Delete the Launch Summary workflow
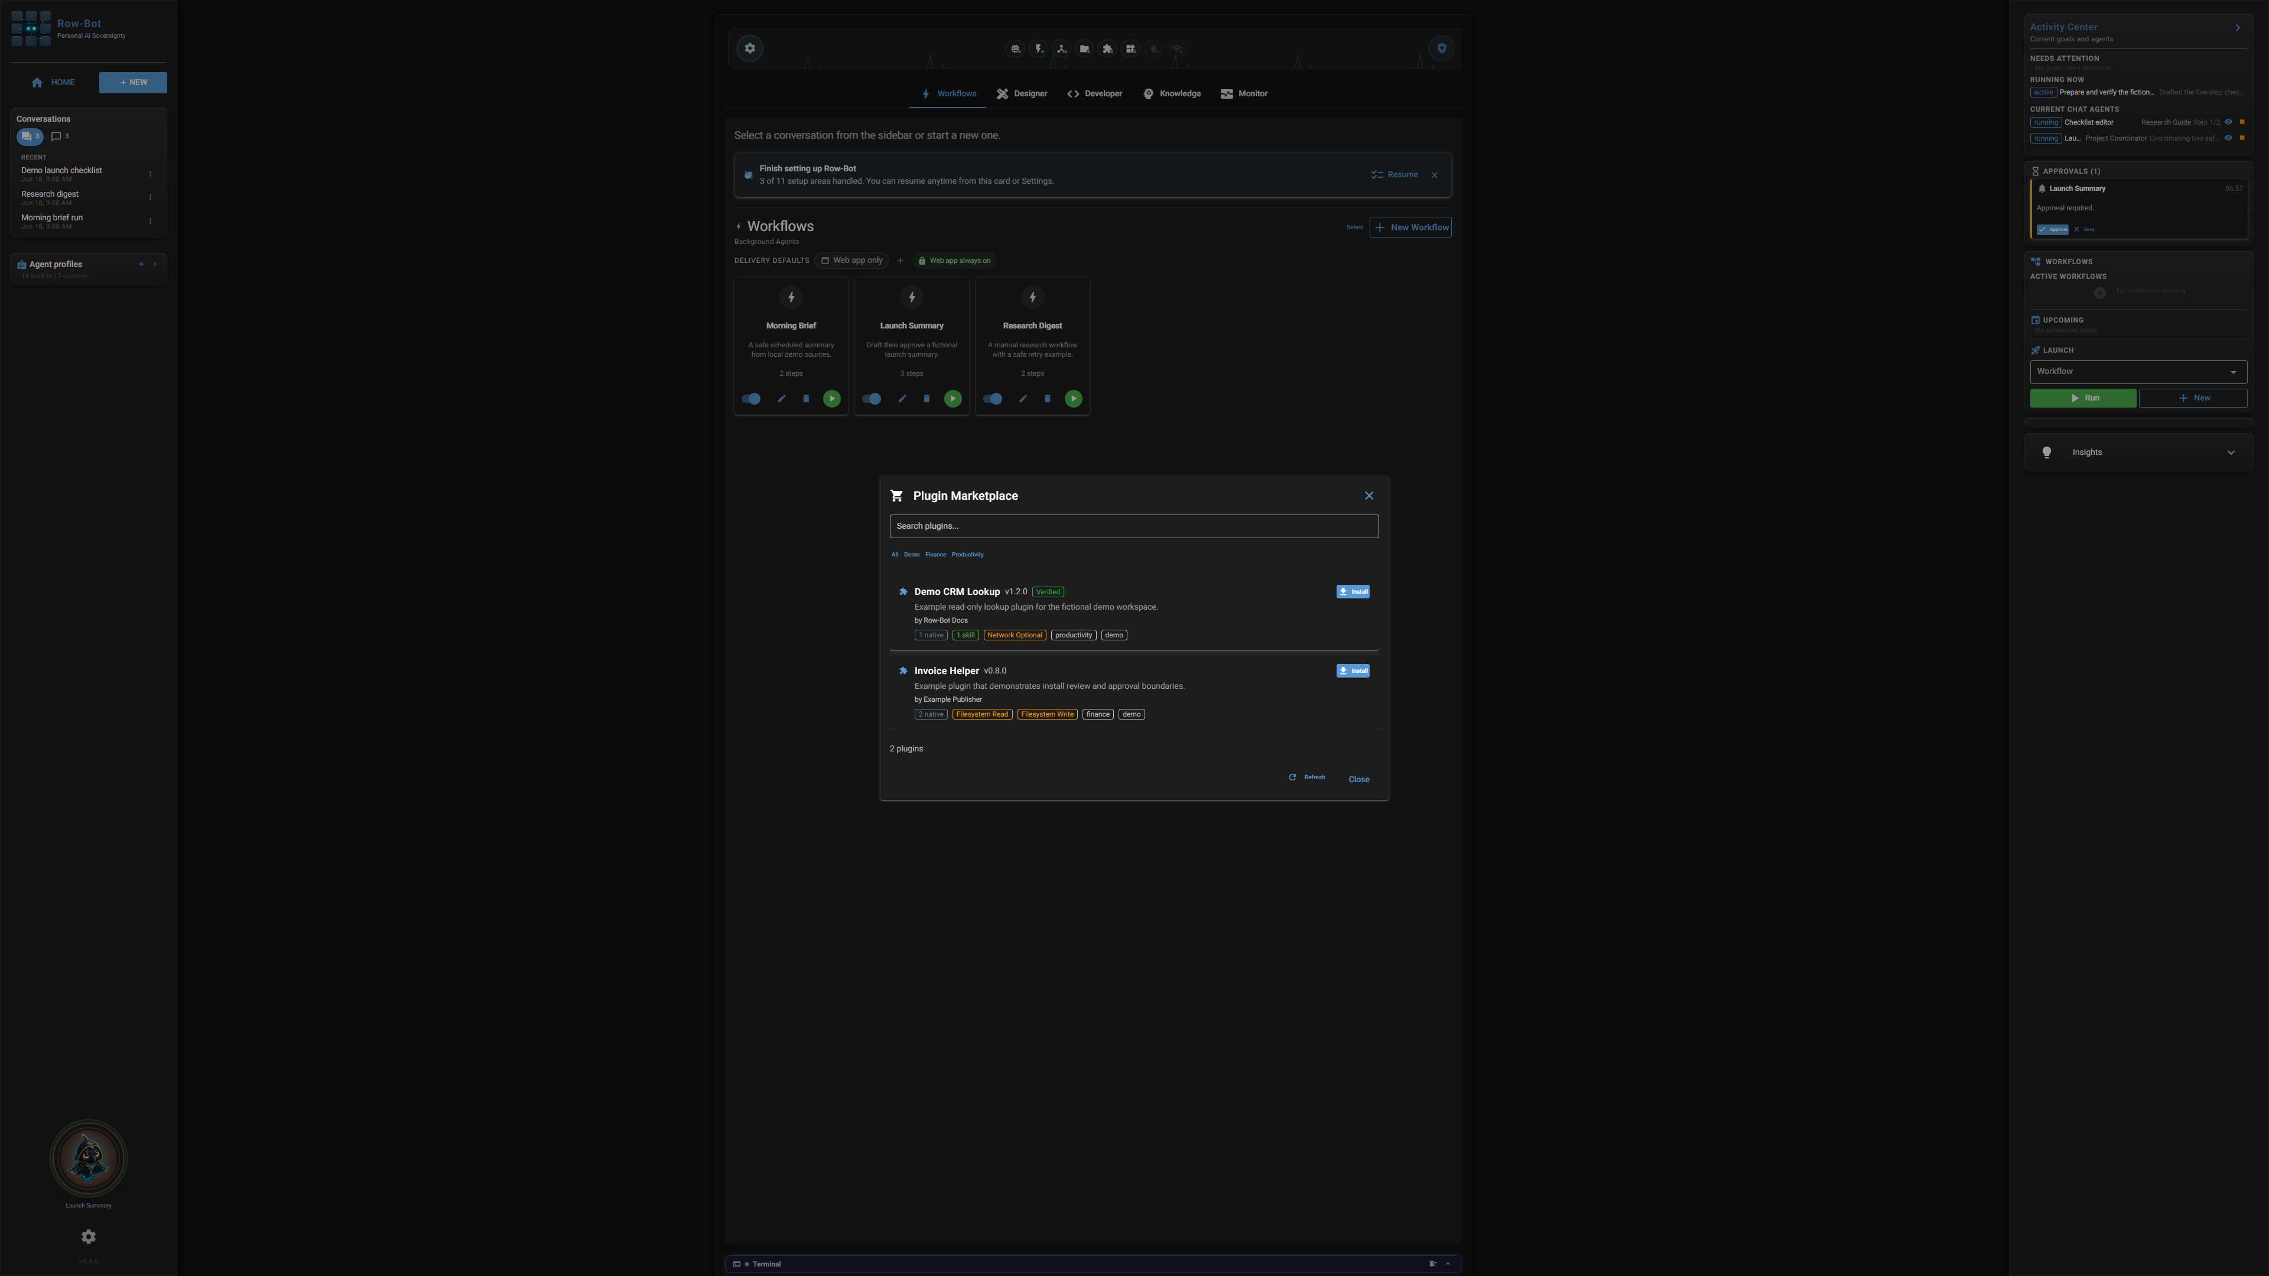The width and height of the screenshot is (2269, 1276). [926, 399]
